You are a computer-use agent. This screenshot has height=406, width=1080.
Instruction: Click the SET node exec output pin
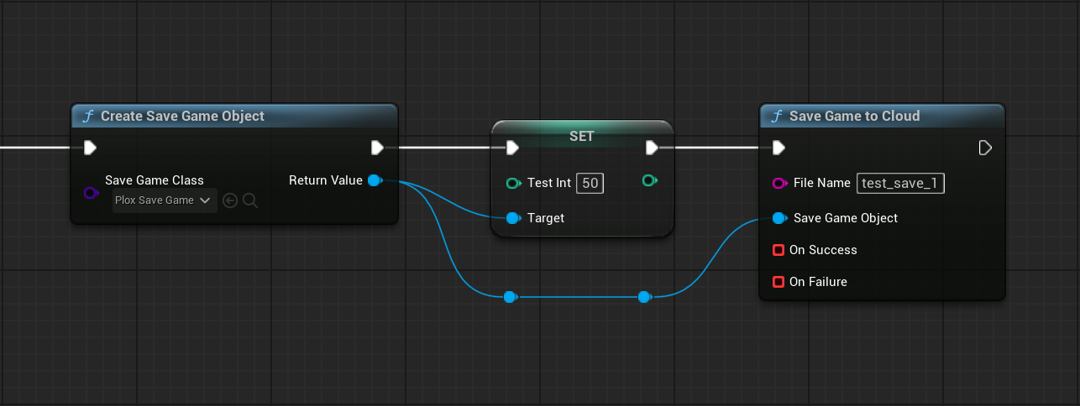652,148
